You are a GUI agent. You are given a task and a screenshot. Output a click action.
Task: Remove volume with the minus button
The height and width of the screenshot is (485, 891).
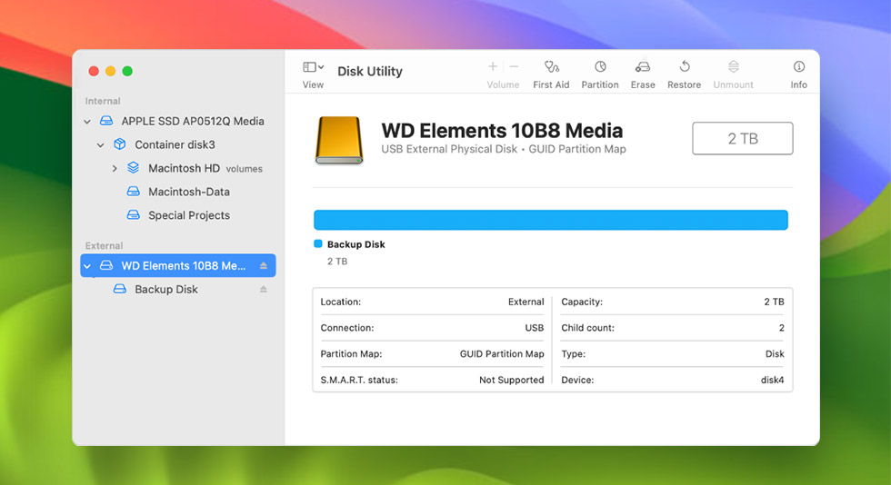(x=514, y=67)
